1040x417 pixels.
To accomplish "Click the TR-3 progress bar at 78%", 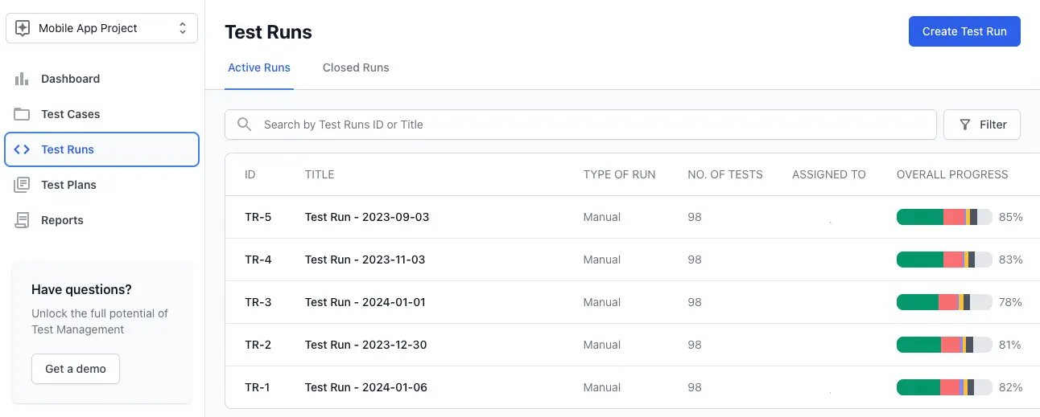I will point(943,302).
